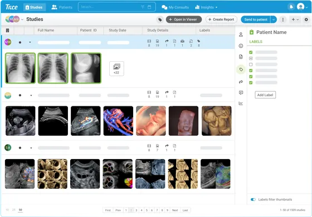
Task: Open search filter options icon
Action: point(143,7)
